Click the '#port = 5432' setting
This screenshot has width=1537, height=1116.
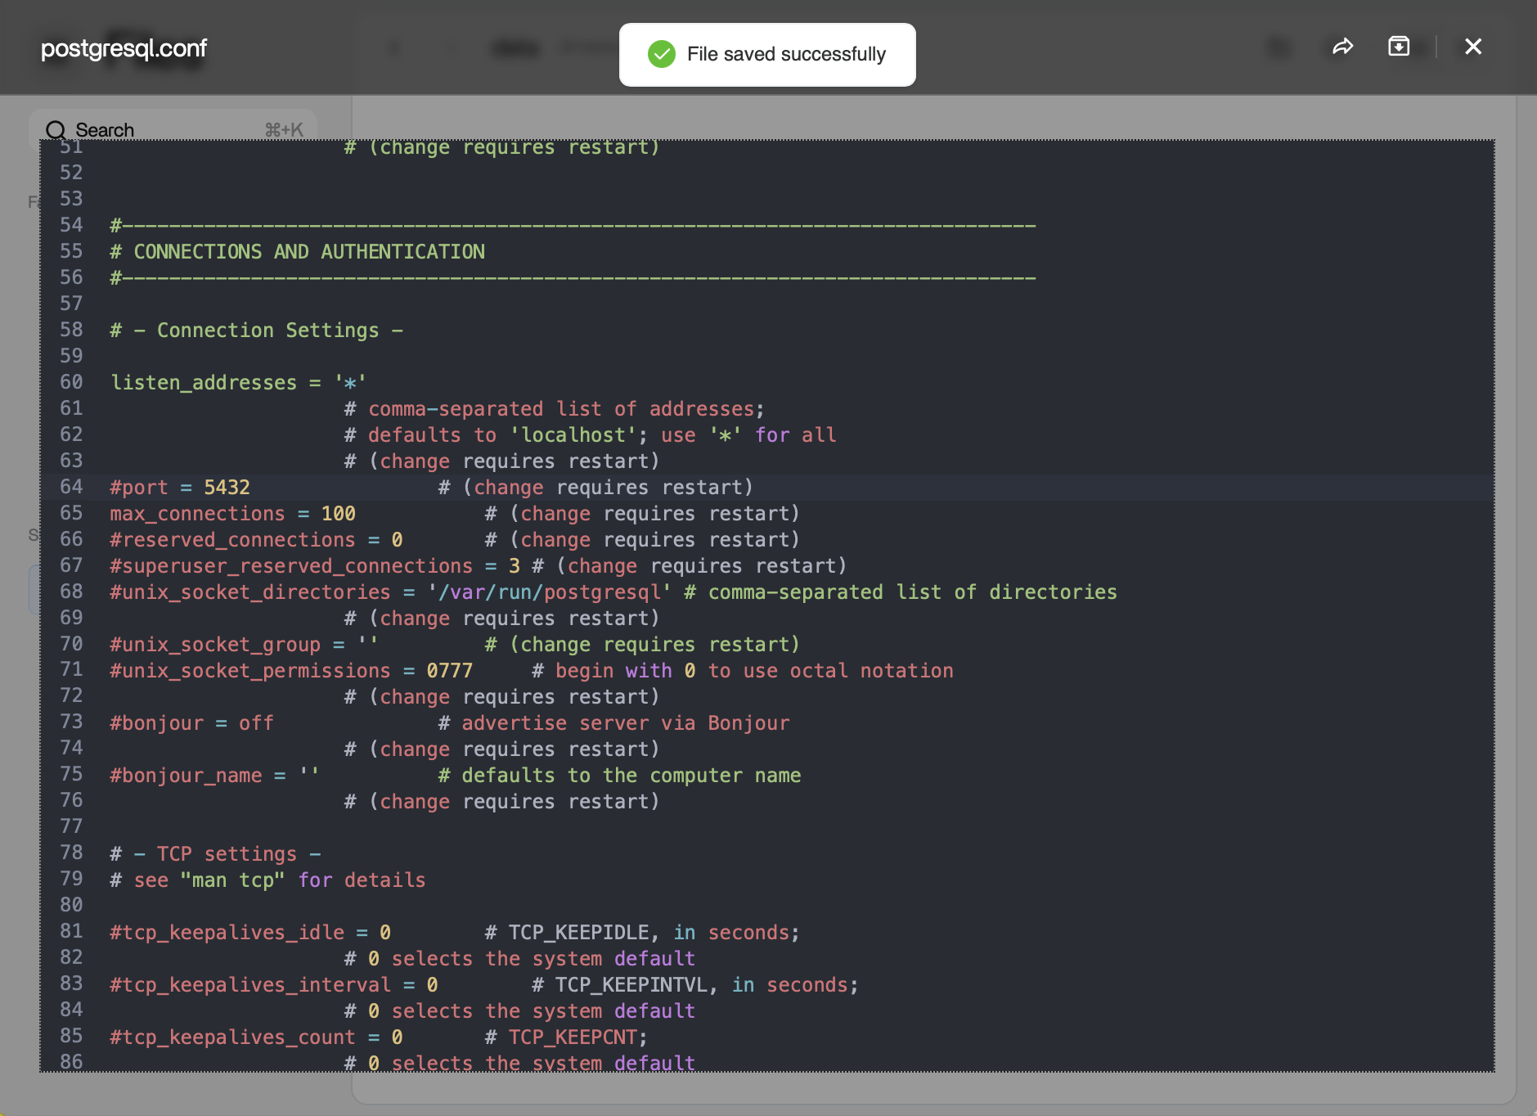click(x=180, y=487)
